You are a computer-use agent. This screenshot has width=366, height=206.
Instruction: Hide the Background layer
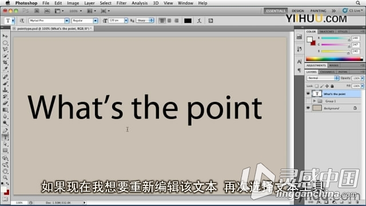tap(308, 108)
